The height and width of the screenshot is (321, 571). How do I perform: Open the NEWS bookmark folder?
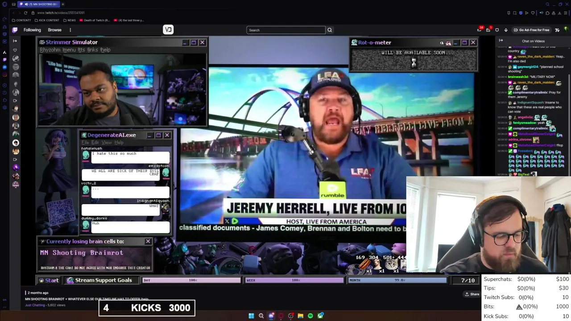pos(69,20)
